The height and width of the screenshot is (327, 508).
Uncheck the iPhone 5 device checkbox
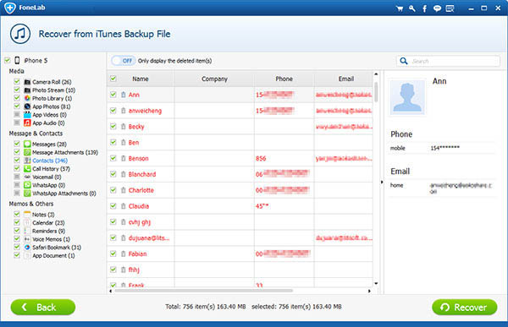pos(7,60)
